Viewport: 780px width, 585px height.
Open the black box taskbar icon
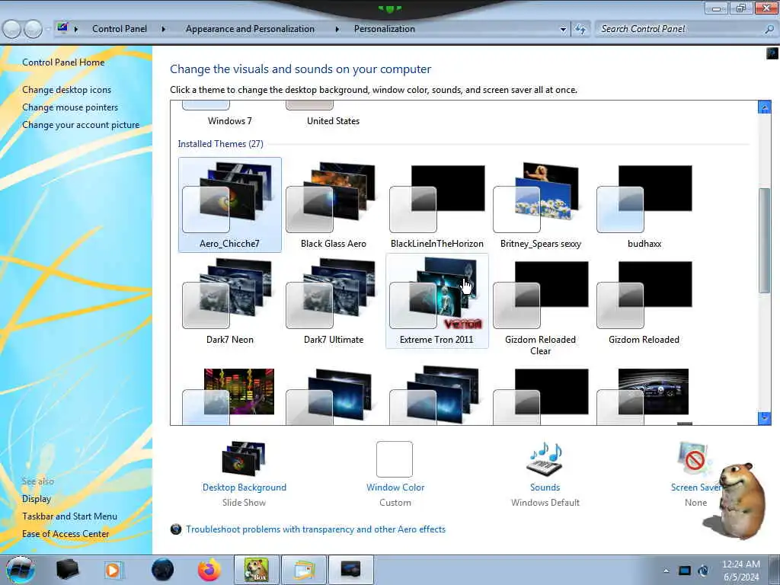pyautogui.click(x=67, y=570)
